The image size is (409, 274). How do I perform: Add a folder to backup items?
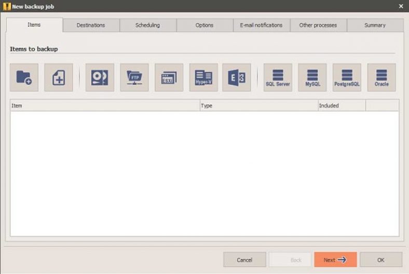(x=24, y=77)
